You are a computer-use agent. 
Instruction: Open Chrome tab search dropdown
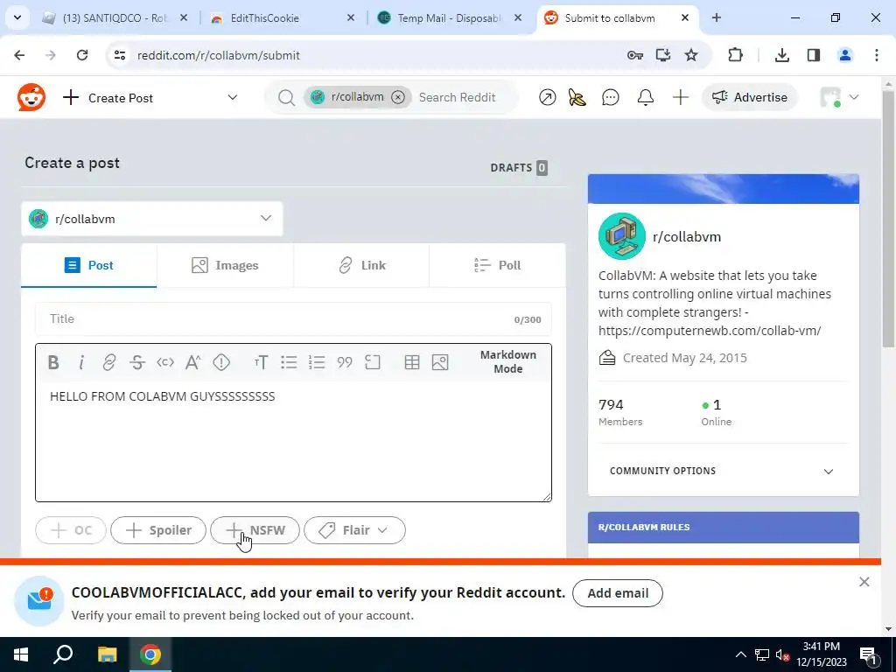coord(17,17)
